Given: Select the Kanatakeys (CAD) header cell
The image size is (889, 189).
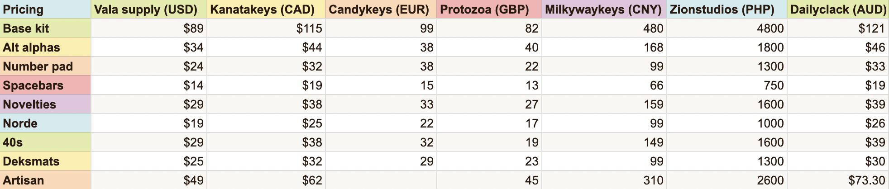Looking at the screenshot, I should coord(266,9).
